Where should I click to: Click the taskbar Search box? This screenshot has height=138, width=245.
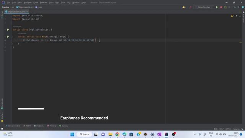(84, 135)
